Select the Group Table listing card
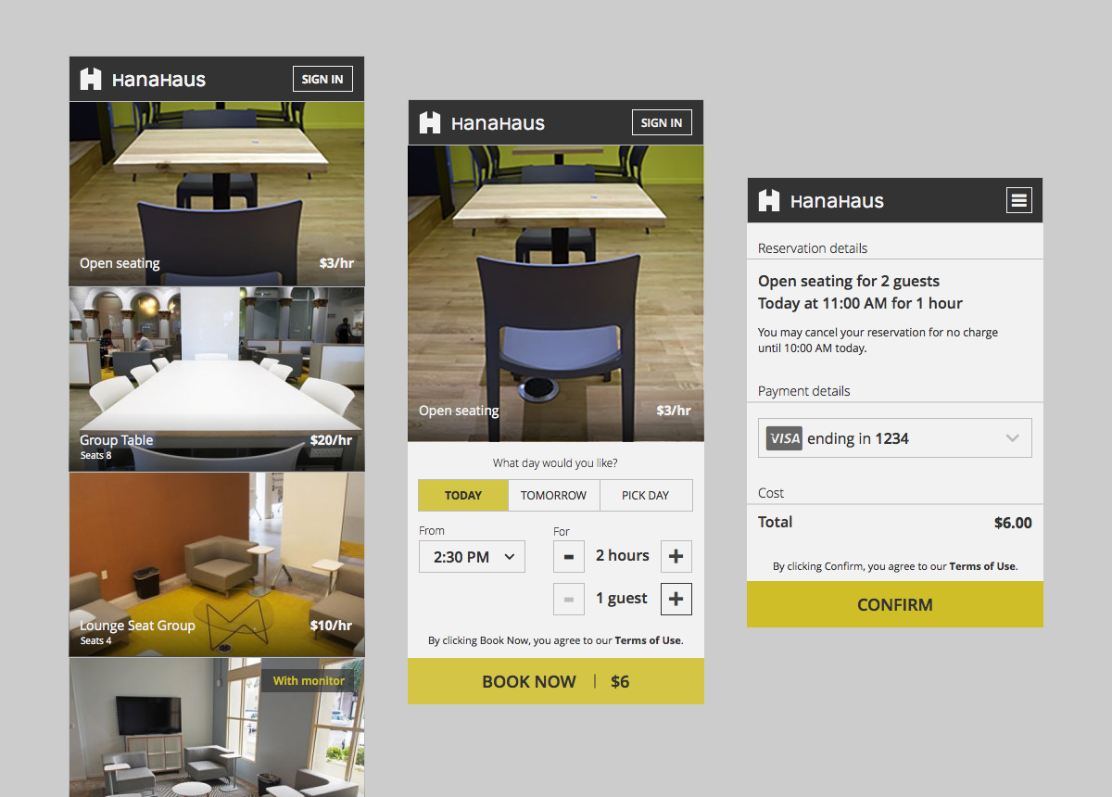The width and height of the screenshot is (1112, 797). (x=217, y=379)
